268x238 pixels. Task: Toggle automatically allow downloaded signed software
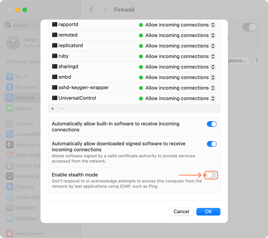point(212,144)
